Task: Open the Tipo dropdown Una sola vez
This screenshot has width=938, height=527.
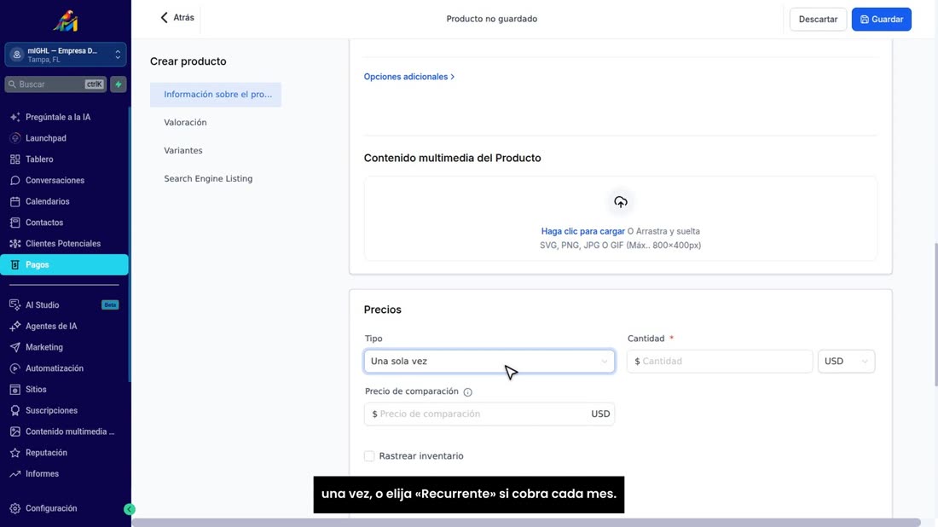Action: (x=489, y=362)
